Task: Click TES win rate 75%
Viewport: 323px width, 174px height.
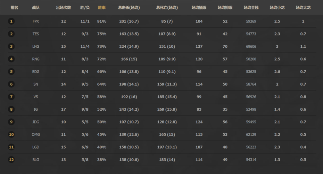Action: point(102,34)
